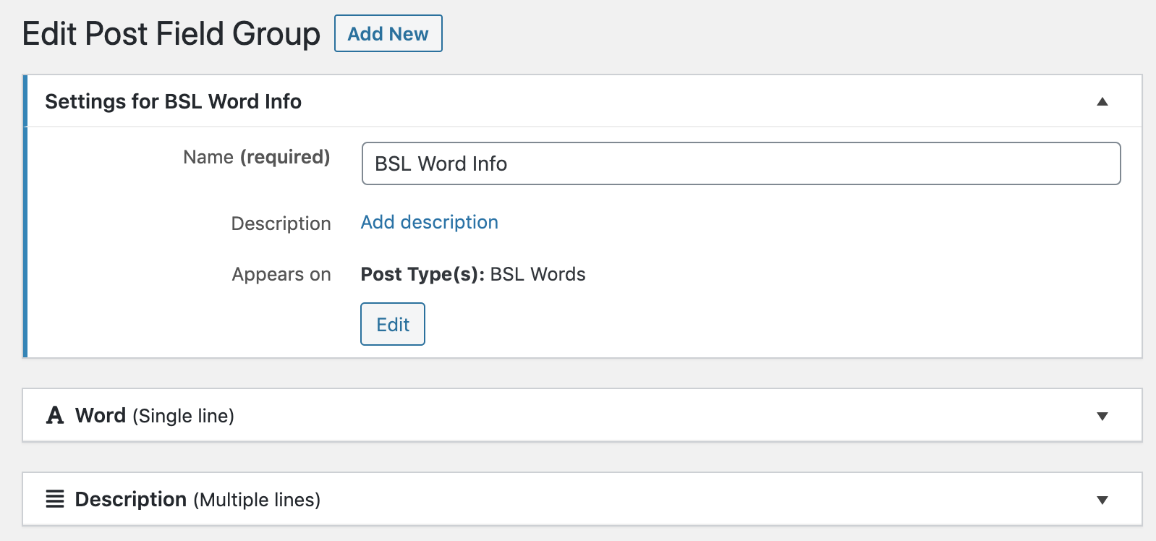Image resolution: width=1156 pixels, height=541 pixels.
Task: Expand the Word field row arrow
Action: tap(1102, 416)
